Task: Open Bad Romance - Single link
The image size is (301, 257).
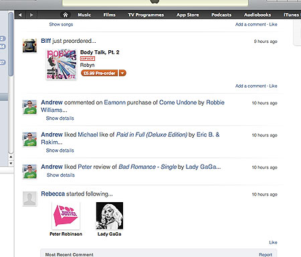Action: 147,167
